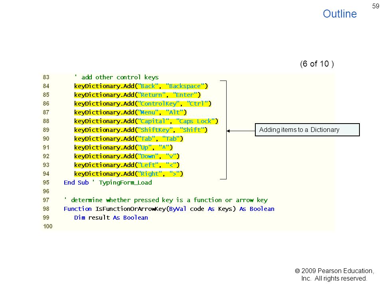Click the Caps Lock code line

(146, 121)
